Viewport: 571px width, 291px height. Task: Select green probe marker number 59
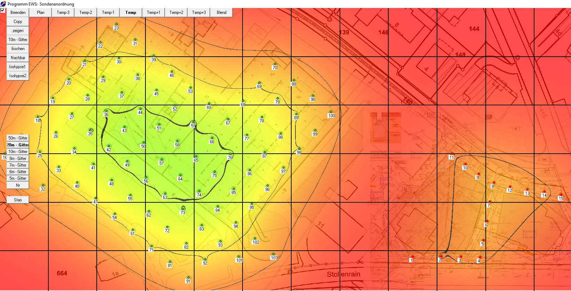point(193,122)
